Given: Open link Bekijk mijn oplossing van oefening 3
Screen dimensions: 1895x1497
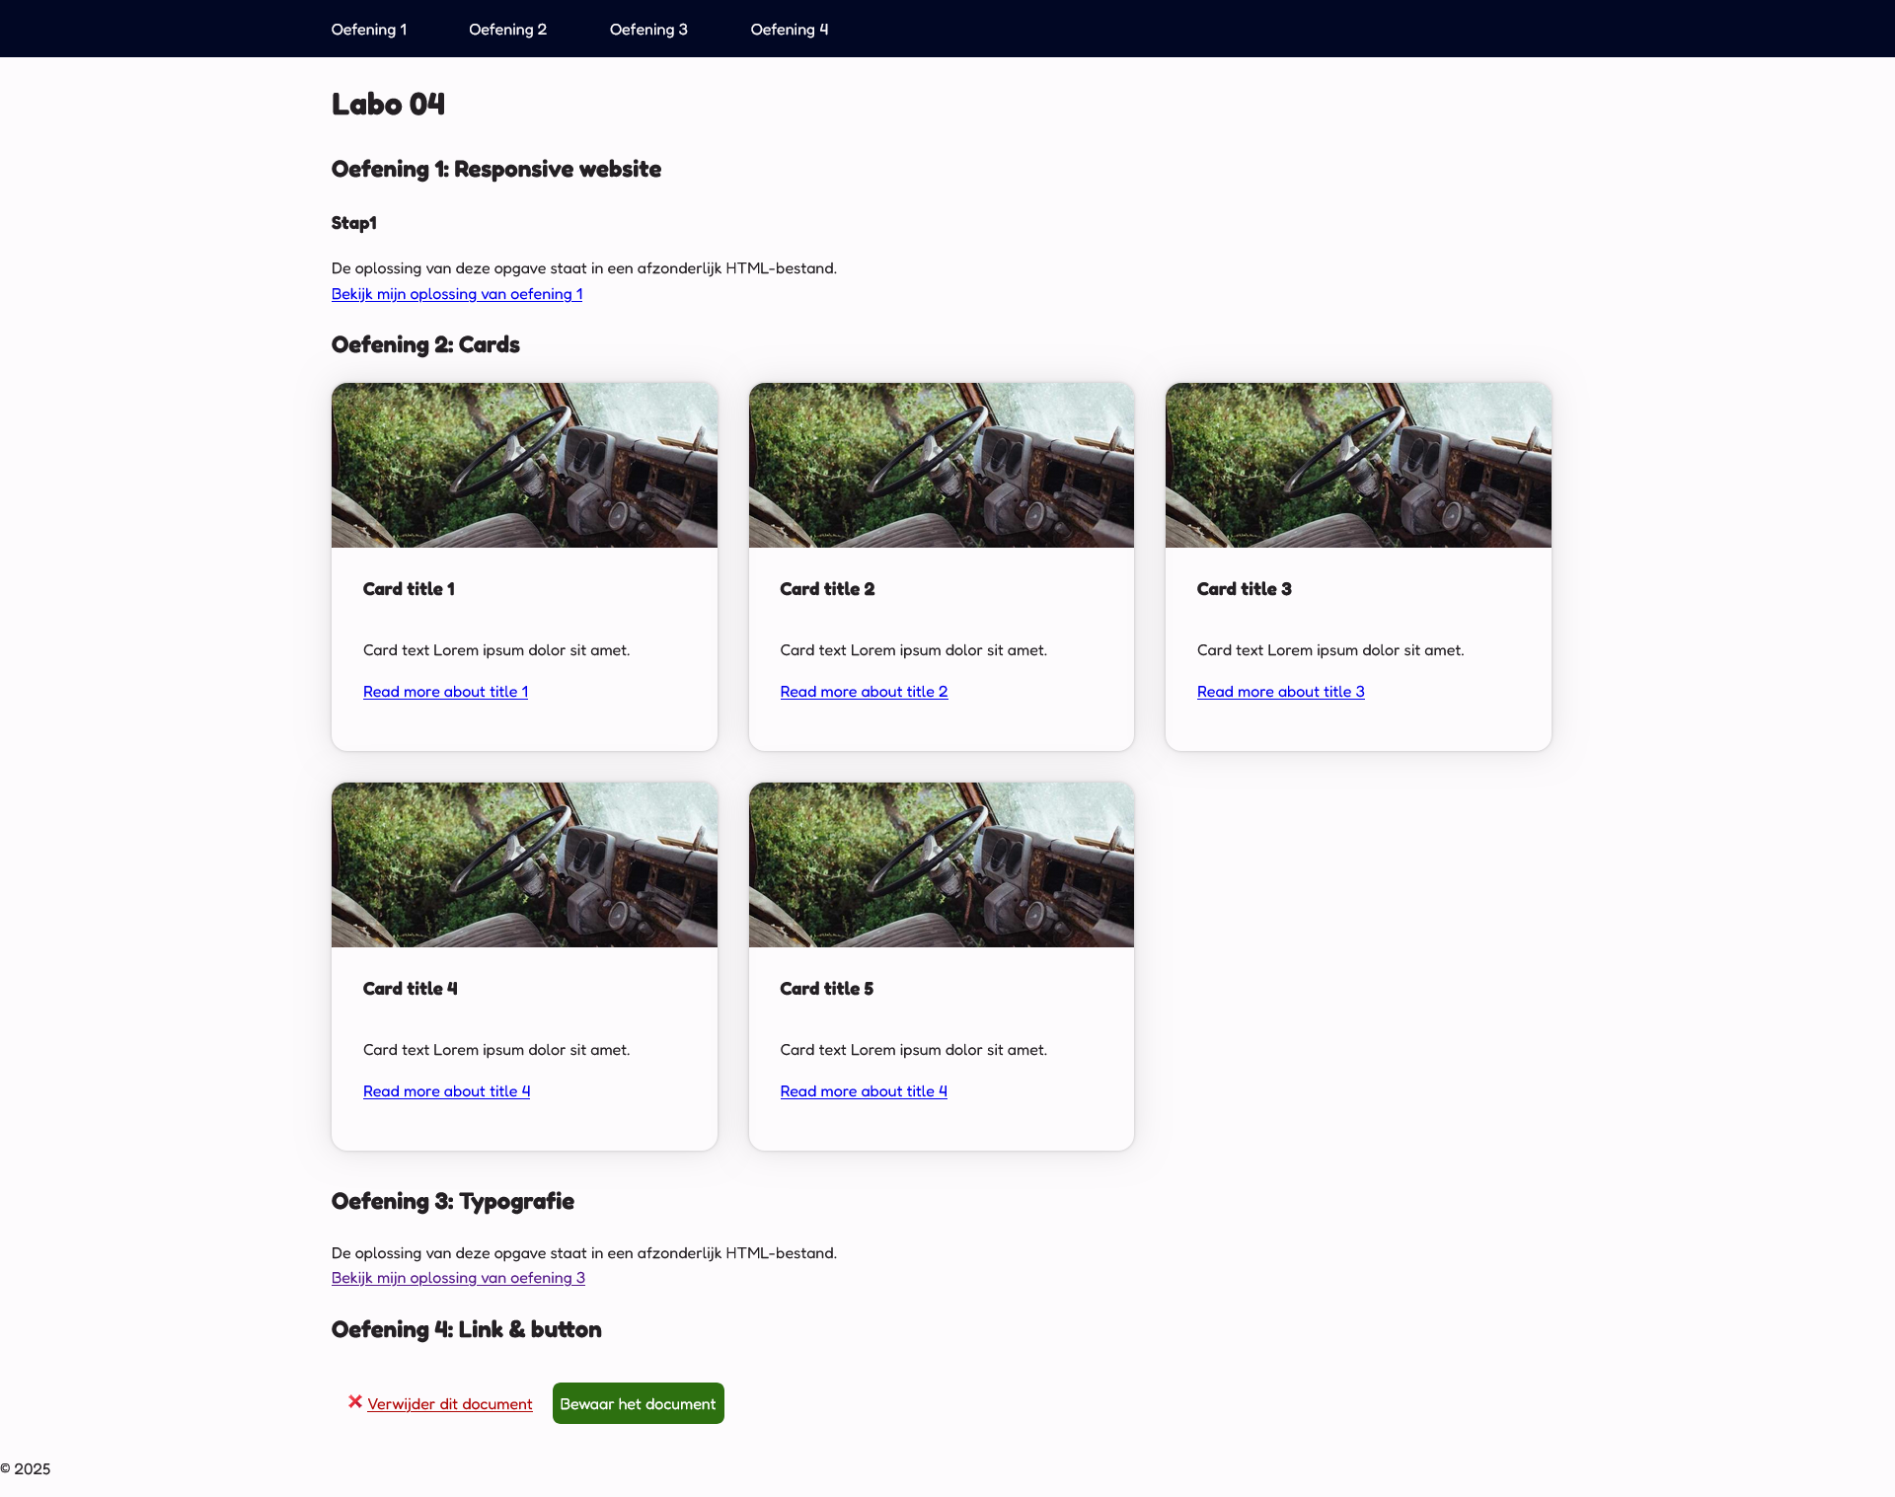Looking at the screenshot, I should point(458,1278).
